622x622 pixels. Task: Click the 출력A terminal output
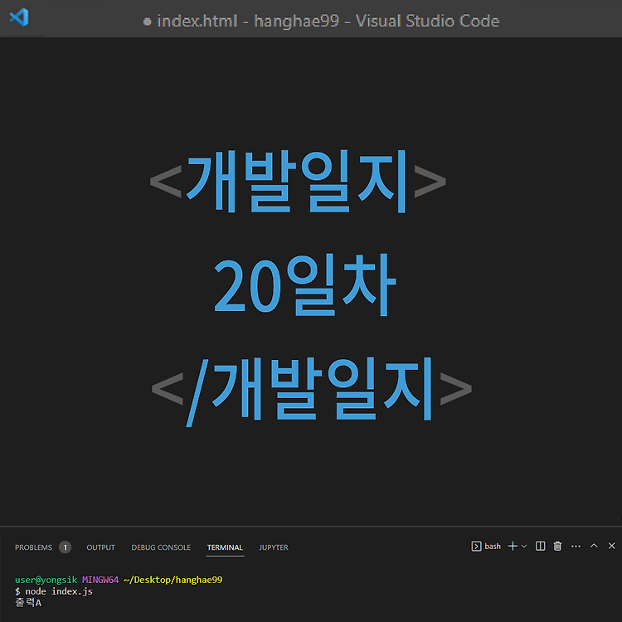point(28,603)
